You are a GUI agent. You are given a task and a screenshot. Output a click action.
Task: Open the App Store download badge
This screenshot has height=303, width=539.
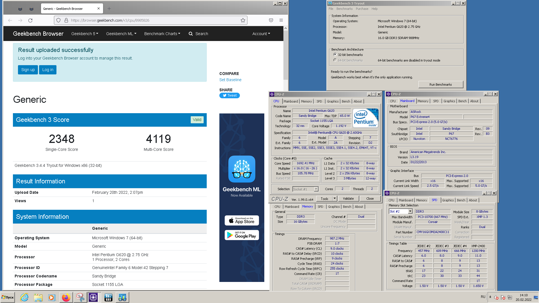click(x=242, y=220)
